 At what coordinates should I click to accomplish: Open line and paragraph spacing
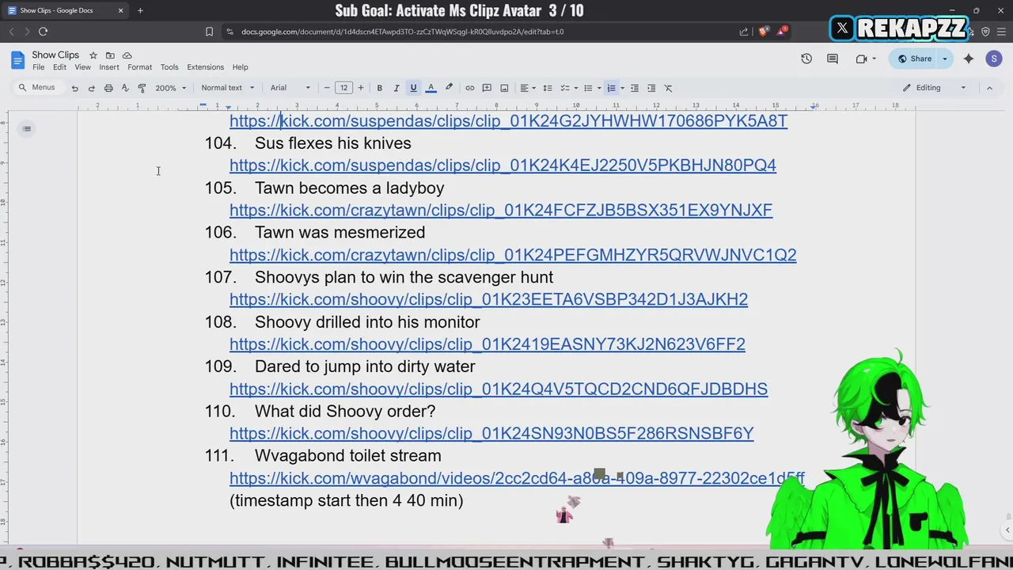tap(547, 88)
